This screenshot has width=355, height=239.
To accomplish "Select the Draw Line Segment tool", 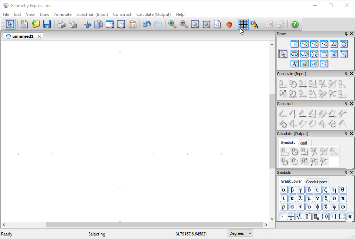I will tap(304, 44).
